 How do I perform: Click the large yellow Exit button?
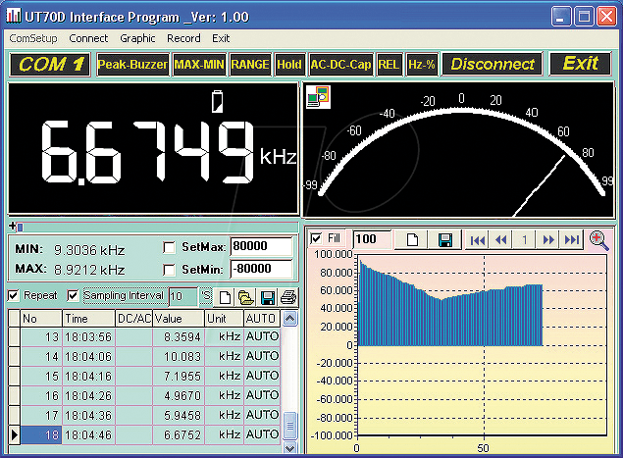pos(581,64)
